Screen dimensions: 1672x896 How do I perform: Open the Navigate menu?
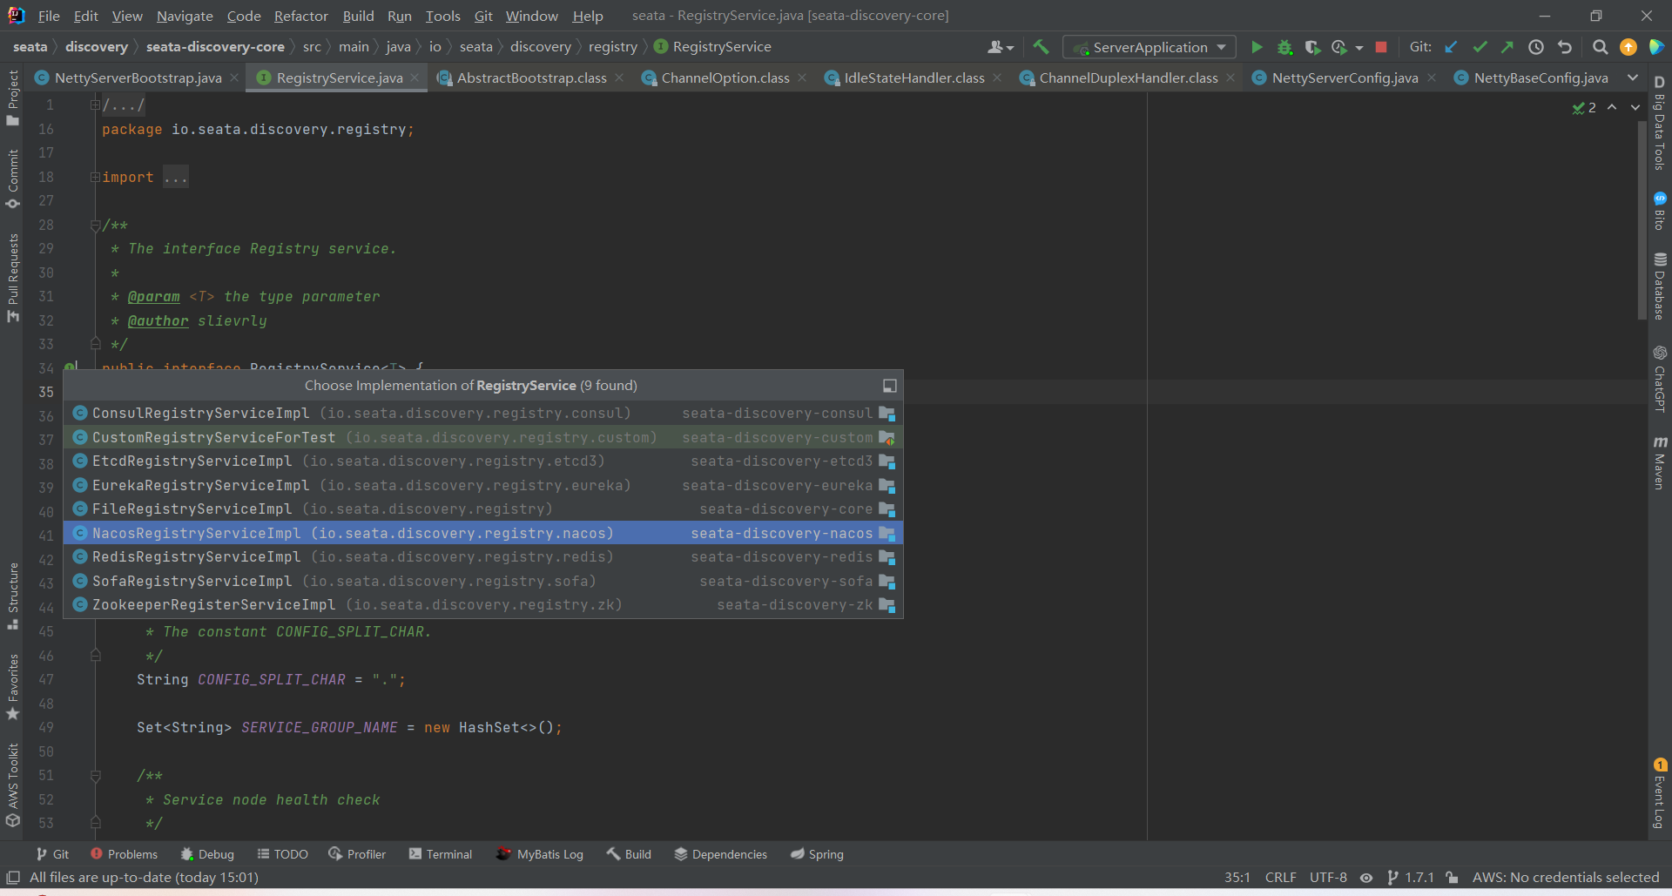tap(185, 16)
